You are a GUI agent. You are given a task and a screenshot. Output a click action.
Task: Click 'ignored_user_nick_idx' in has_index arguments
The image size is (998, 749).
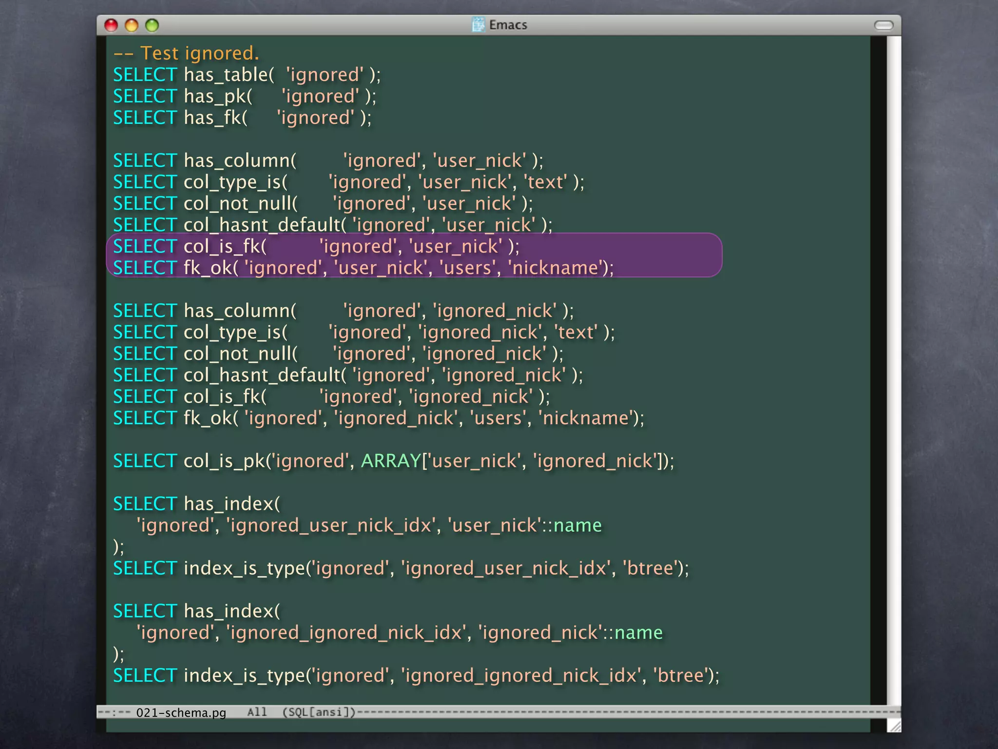[x=331, y=525]
